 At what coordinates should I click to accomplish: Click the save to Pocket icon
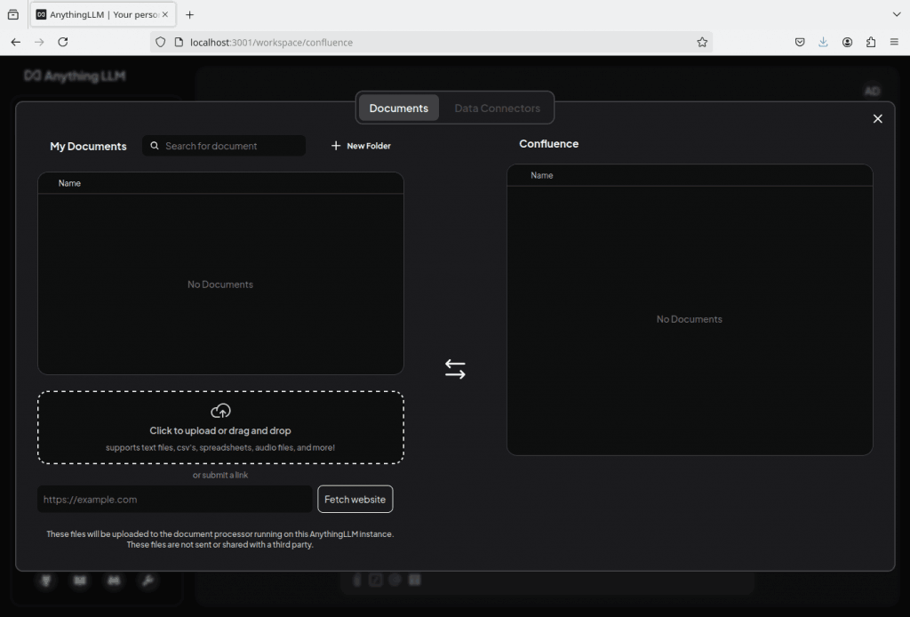[800, 42]
